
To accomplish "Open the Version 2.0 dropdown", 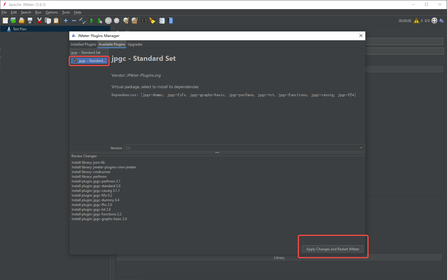I will coord(244,148).
